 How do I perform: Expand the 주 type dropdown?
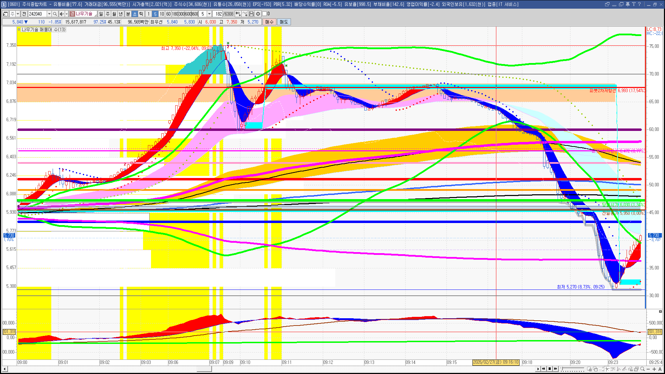(18, 14)
